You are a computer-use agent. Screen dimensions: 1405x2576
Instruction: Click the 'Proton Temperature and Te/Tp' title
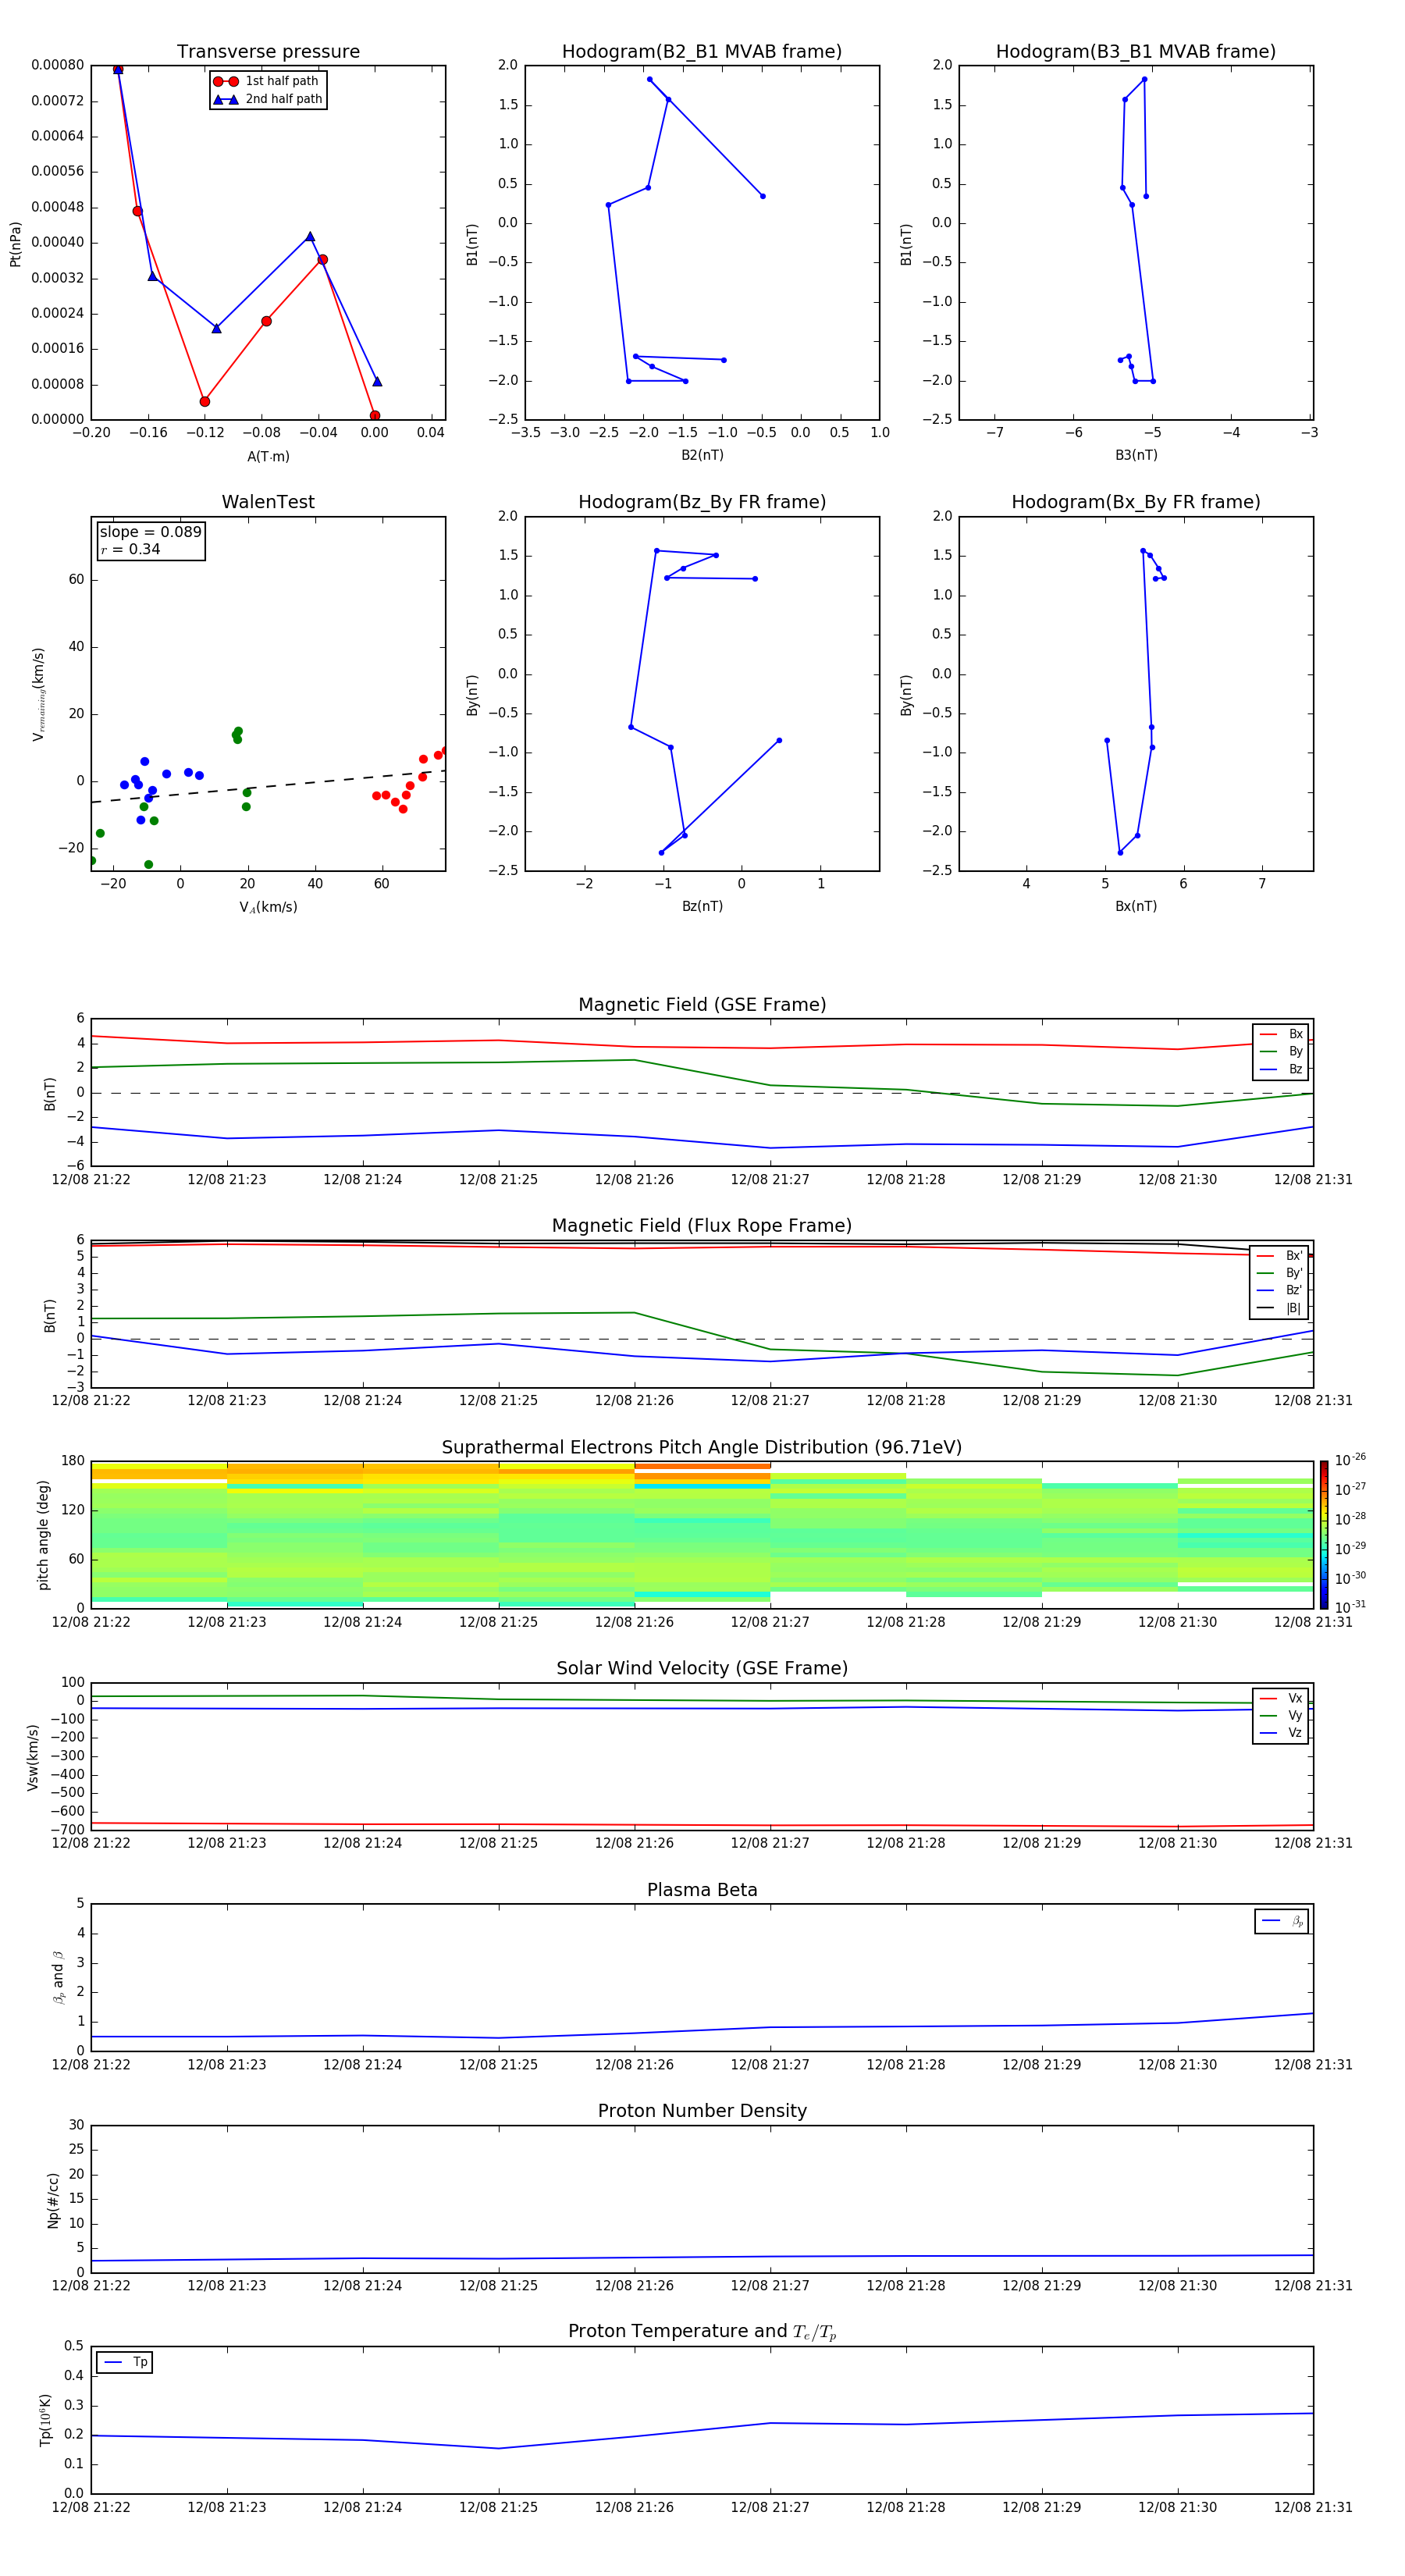point(702,2332)
